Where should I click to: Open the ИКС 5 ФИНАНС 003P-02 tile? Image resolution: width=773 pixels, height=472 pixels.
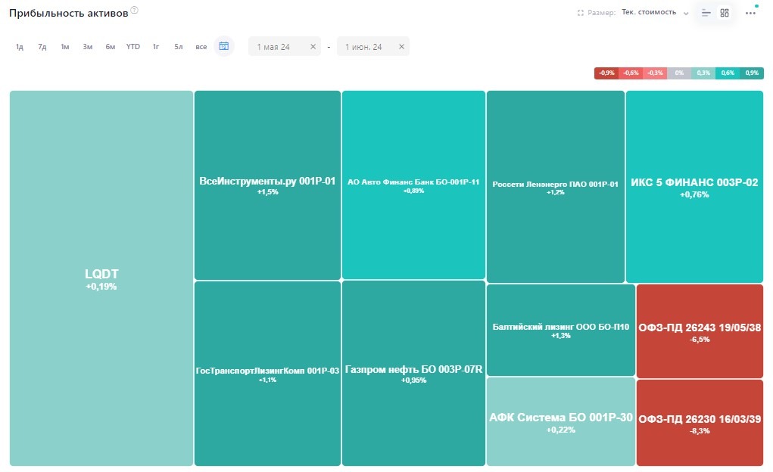pyautogui.click(x=694, y=187)
